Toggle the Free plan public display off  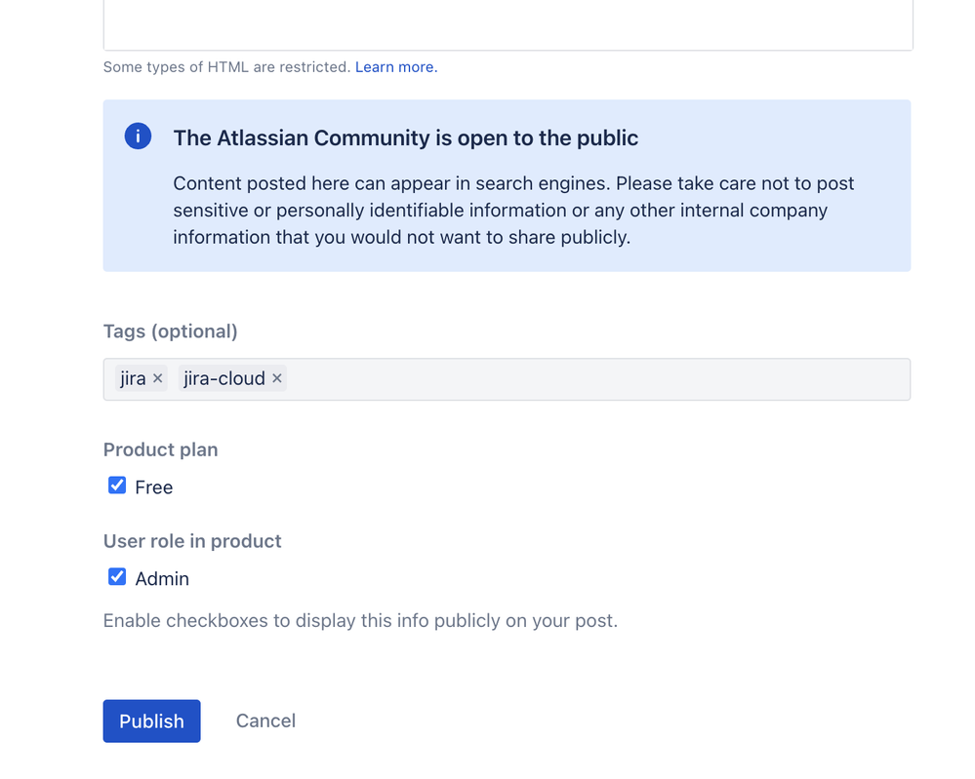click(117, 485)
